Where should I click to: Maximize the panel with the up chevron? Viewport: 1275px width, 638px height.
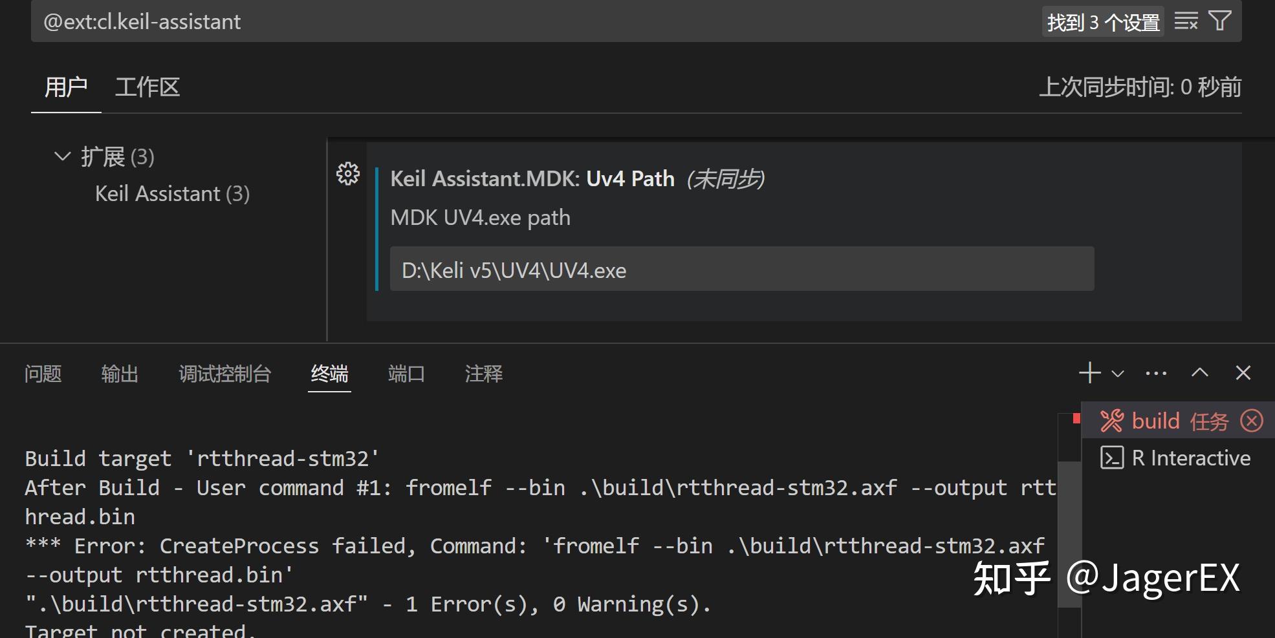[1200, 373]
